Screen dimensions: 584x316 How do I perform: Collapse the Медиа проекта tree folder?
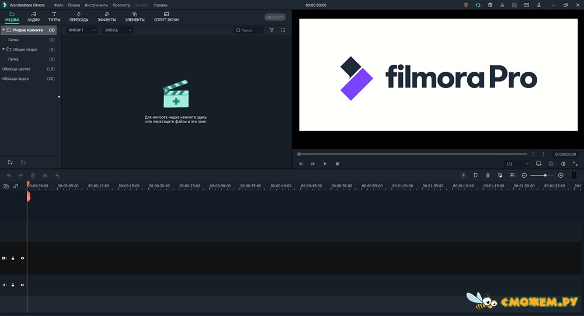[x=4, y=30]
